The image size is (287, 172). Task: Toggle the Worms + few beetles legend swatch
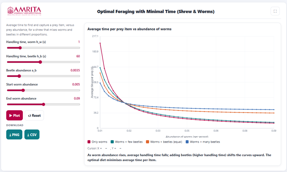click(112, 142)
